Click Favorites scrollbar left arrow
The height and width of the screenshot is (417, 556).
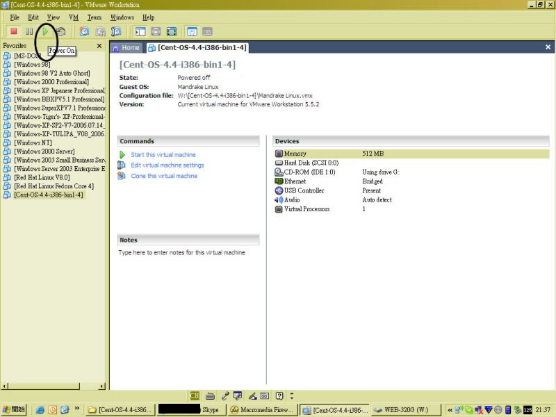pyautogui.click(x=5, y=386)
